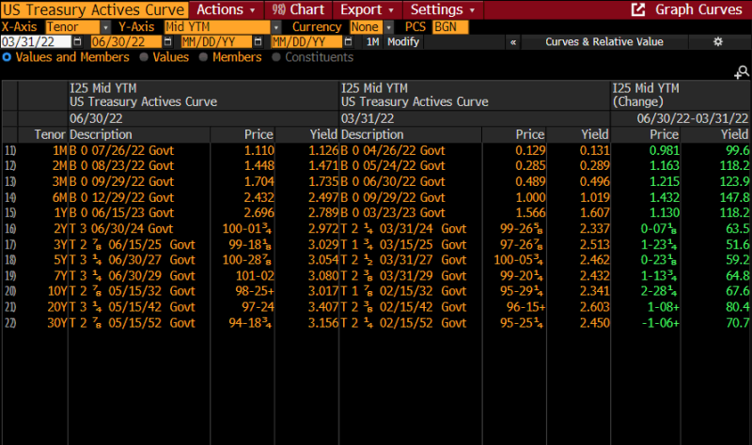Expand the X-Axis Tenor dropdown
Screen dimensions: 752x445
(x=106, y=27)
